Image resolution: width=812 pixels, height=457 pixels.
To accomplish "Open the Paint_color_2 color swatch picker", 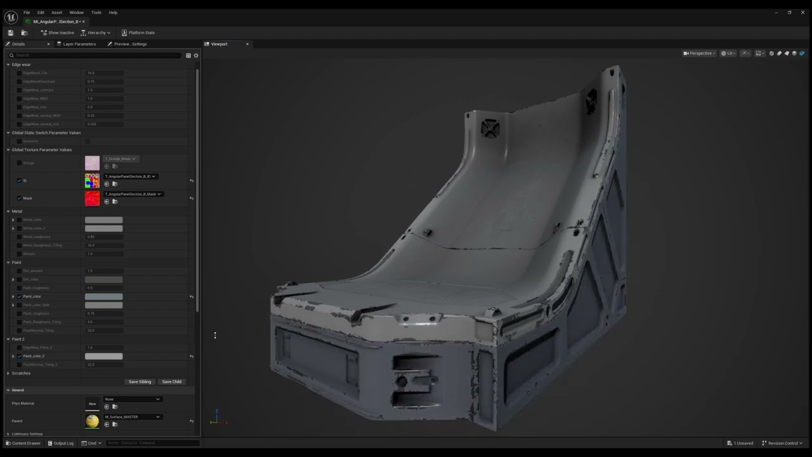I will tap(104, 356).
